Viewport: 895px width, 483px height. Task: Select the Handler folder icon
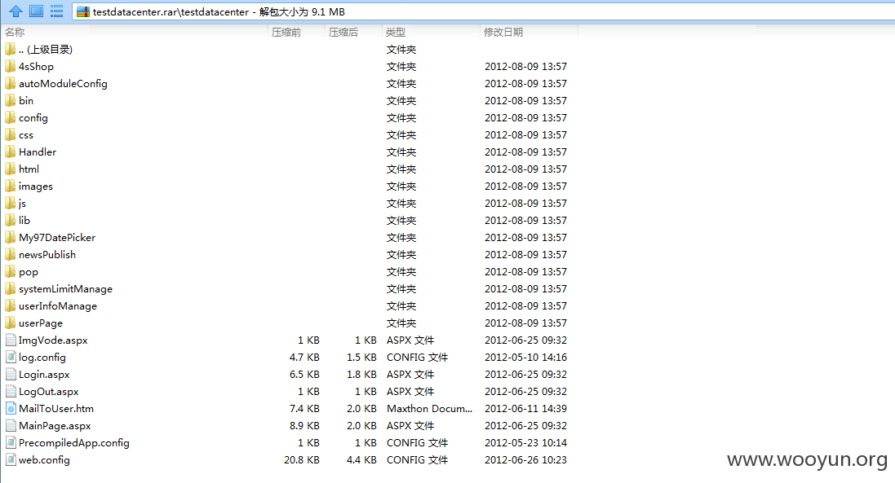tap(11, 151)
